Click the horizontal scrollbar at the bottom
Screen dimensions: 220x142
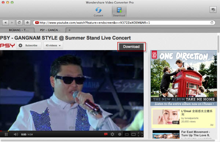pos(108,140)
